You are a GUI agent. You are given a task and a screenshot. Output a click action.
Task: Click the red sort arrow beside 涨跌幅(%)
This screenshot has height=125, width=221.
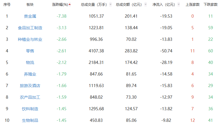(x=70, y=4)
